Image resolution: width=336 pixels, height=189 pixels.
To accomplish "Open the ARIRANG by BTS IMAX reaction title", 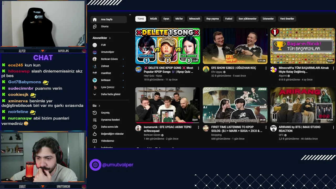I will [300, 129].
